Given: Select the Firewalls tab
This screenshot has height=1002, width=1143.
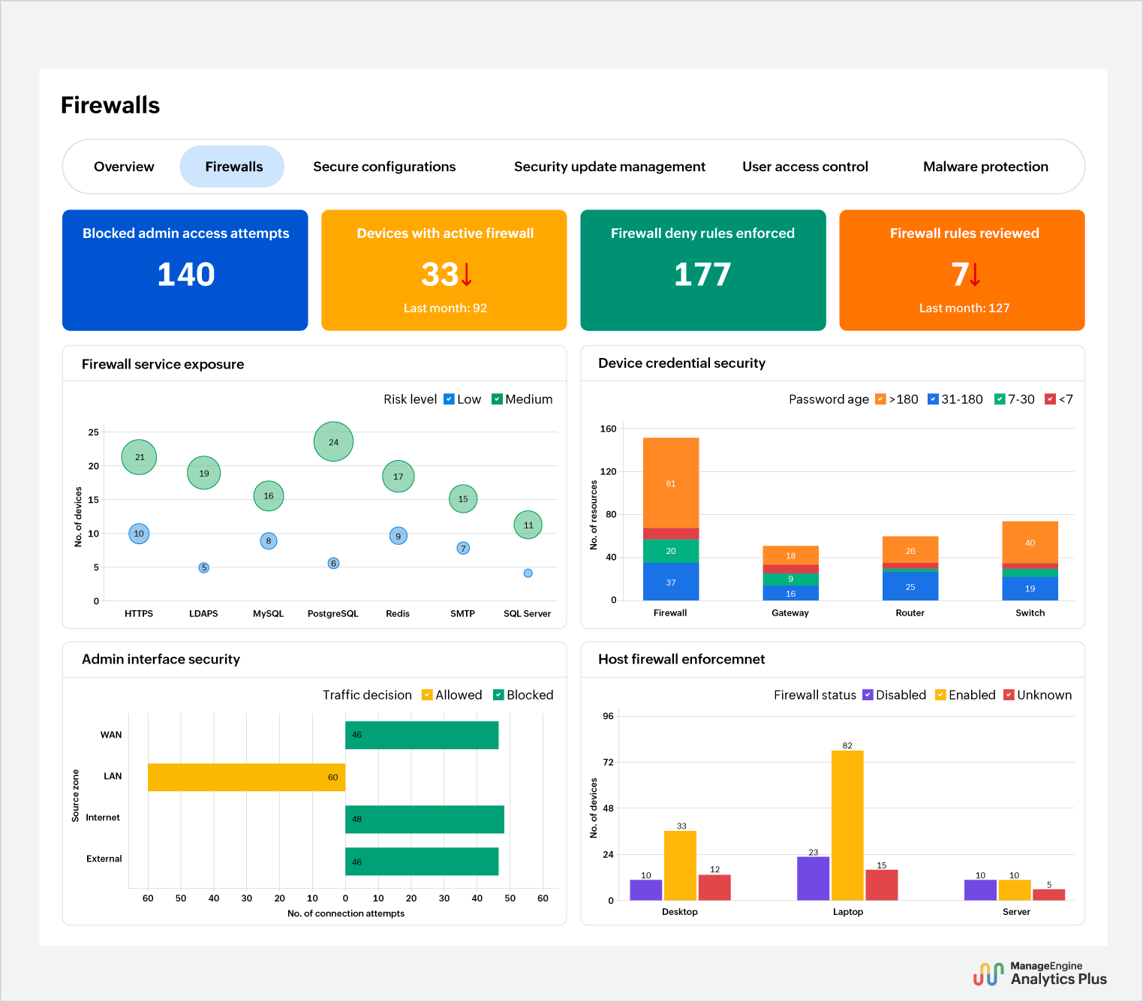Looking at the screenshot, I should tap(233, 167).
